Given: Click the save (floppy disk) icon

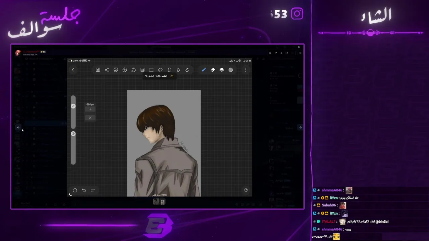Looking at the screenshot, I should point(98,70).
